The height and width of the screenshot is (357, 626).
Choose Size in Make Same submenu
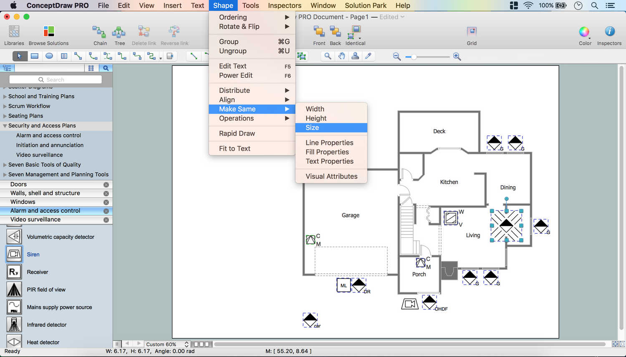[x=312, y=128]
